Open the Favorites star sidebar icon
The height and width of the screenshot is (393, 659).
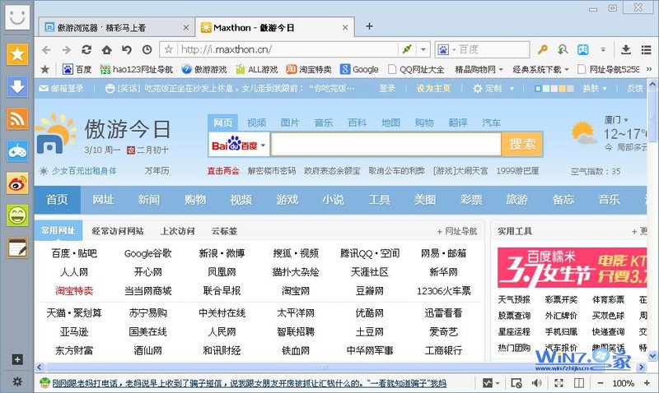(17, 54)
